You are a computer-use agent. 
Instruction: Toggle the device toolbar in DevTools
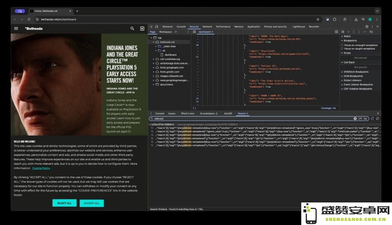(x=156, y=27)
